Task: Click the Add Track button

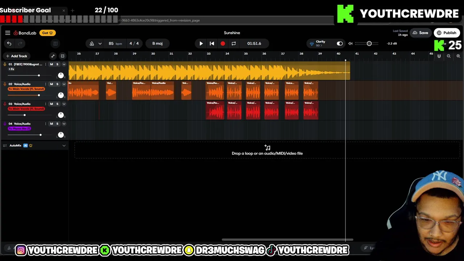Action: [x=16, y=56]
